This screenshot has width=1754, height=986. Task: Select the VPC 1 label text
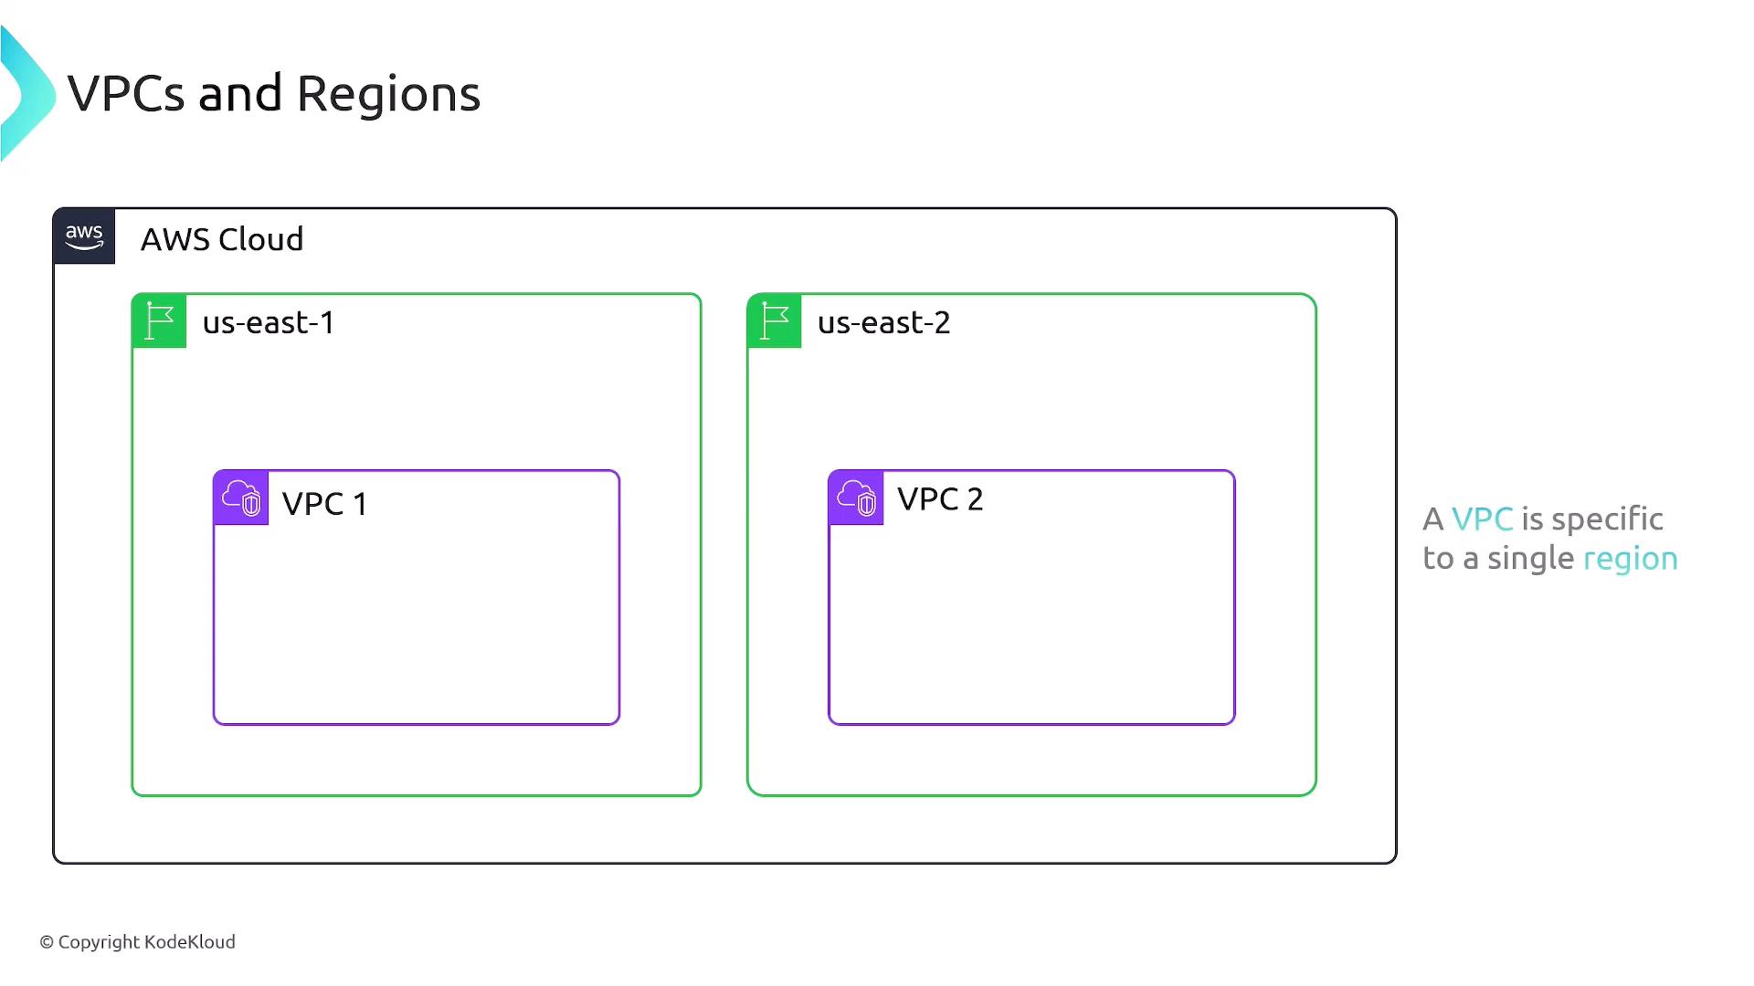click(x=324, y=504)
